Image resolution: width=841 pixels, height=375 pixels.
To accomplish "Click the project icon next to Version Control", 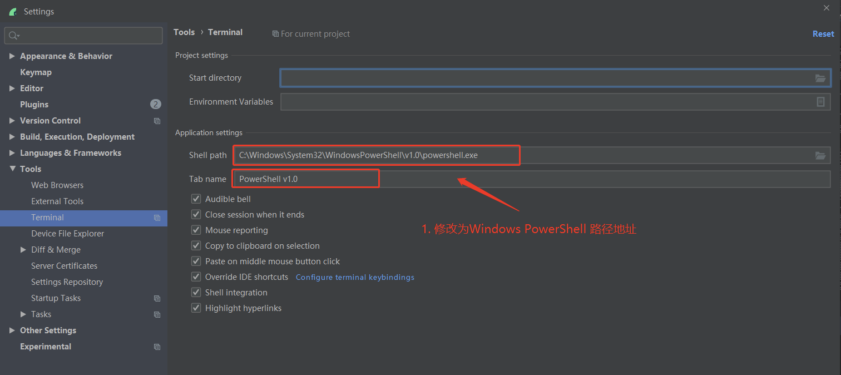I will pyautogui.click(x=157, y=121).
